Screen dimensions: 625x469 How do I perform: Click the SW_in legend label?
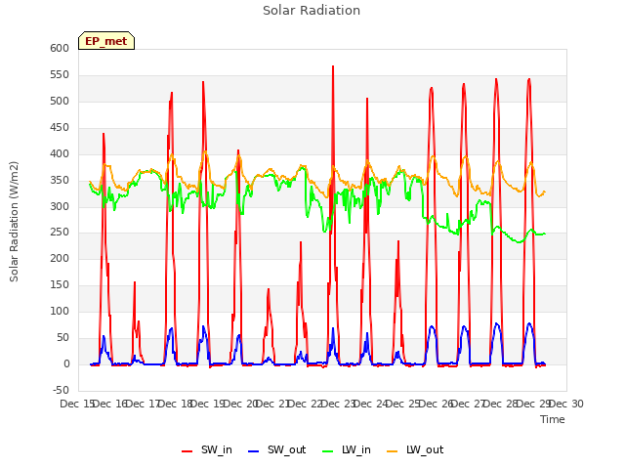[217, 449]
